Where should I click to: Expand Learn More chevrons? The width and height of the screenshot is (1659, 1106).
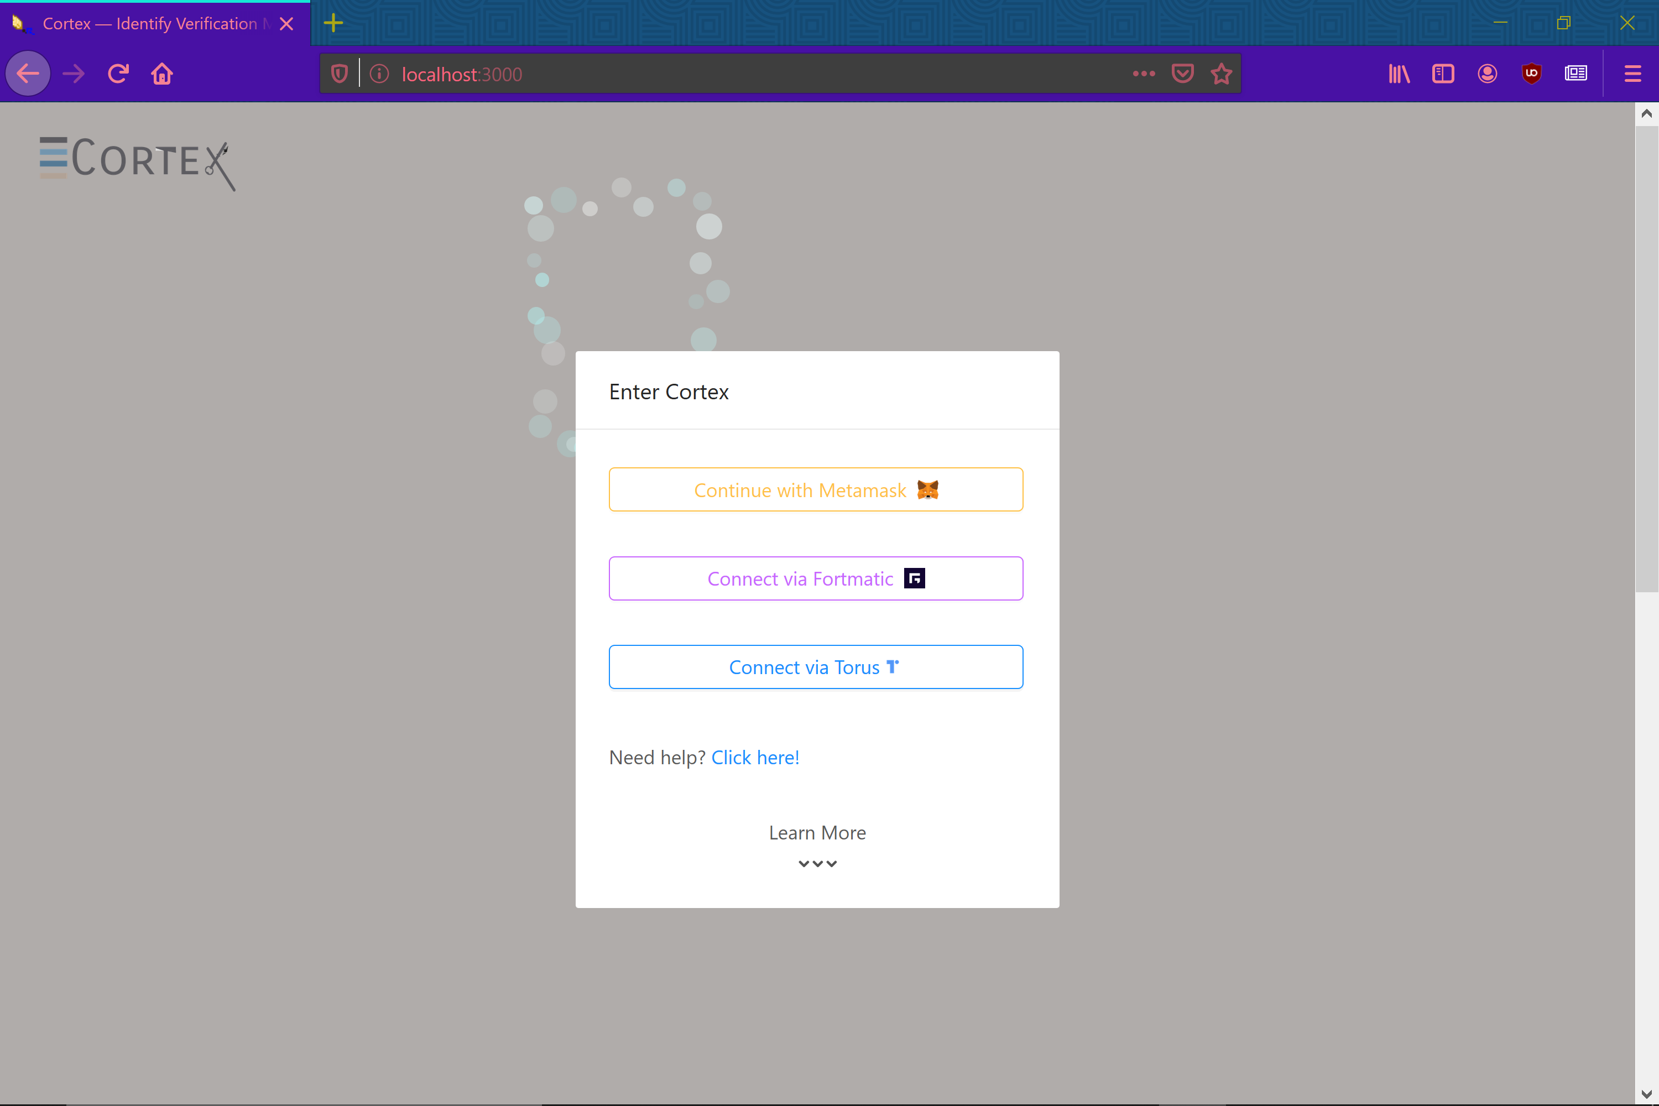coord(817,863)
